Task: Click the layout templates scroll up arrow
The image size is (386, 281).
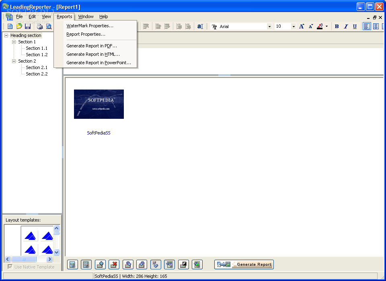Action: click(56, 228)
